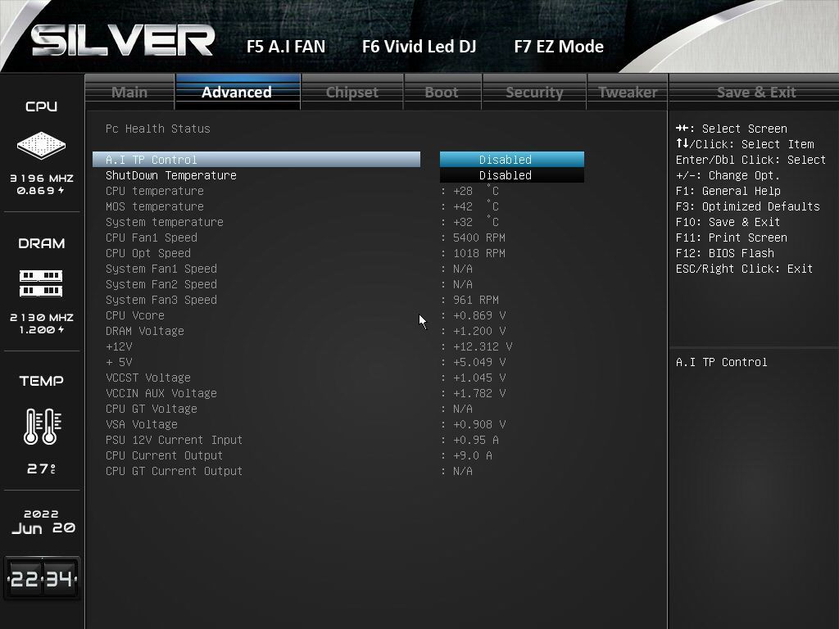The height and width of the screenshot is (629, 839).
Task: Open the Main tab
Action: (129, 92)
